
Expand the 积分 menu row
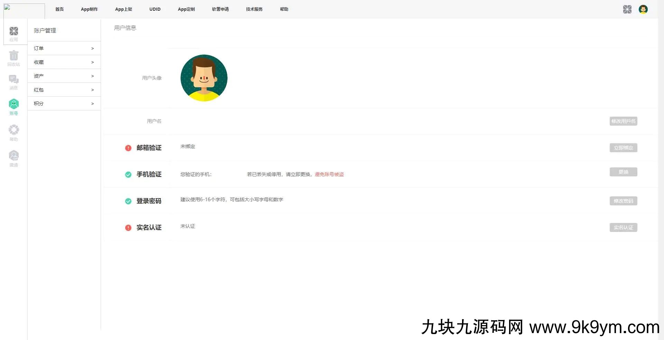click(x=64, y=104)
